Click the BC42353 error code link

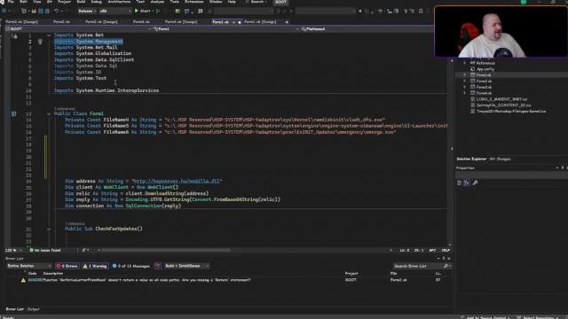35,280
